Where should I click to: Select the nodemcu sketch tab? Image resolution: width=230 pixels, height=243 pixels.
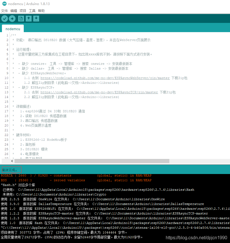point(13,29)
